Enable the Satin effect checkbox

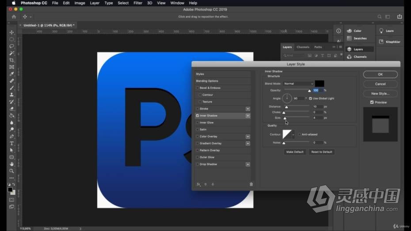(198, 129)
